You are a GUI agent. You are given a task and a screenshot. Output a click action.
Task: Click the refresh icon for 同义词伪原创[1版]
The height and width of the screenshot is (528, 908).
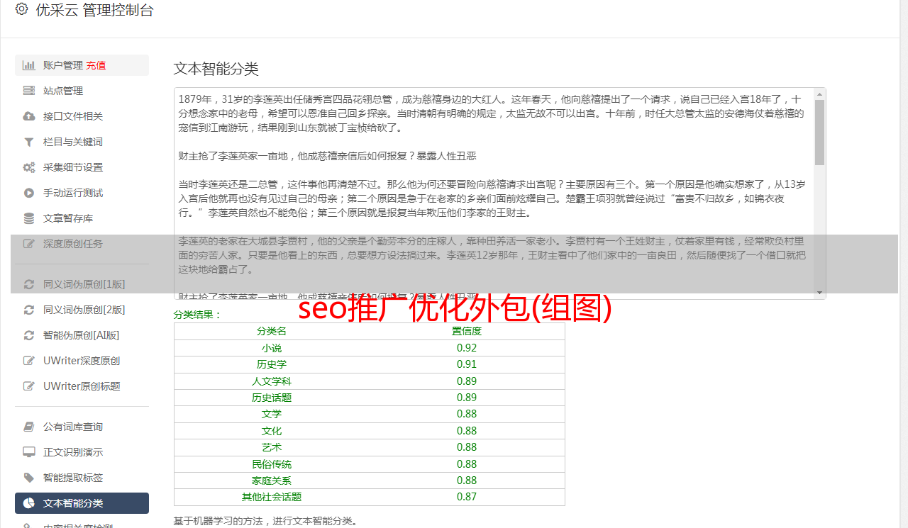(29, 284)
